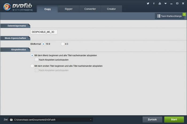Switch to the Converter tab
This screenshot has width=187, height=124.
90,9
